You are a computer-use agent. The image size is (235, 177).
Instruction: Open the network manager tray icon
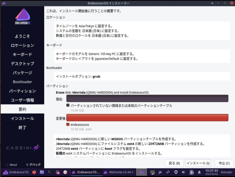click(x=152, y=172)
